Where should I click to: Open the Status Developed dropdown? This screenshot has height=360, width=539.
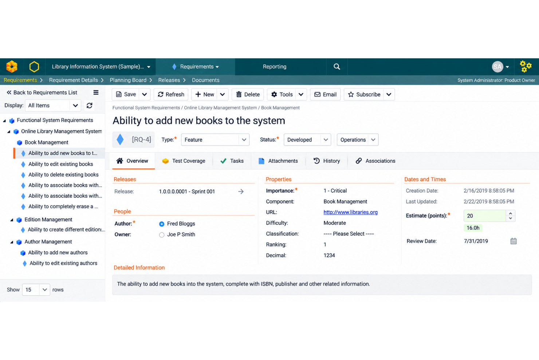(307, 140)
